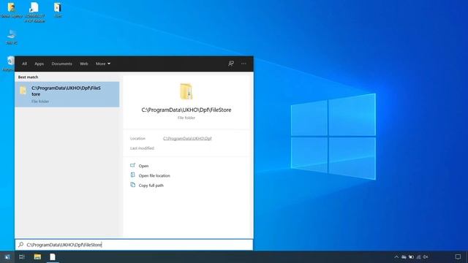
Task: Click the volume tray icon
Action: [x=426, y=256]
